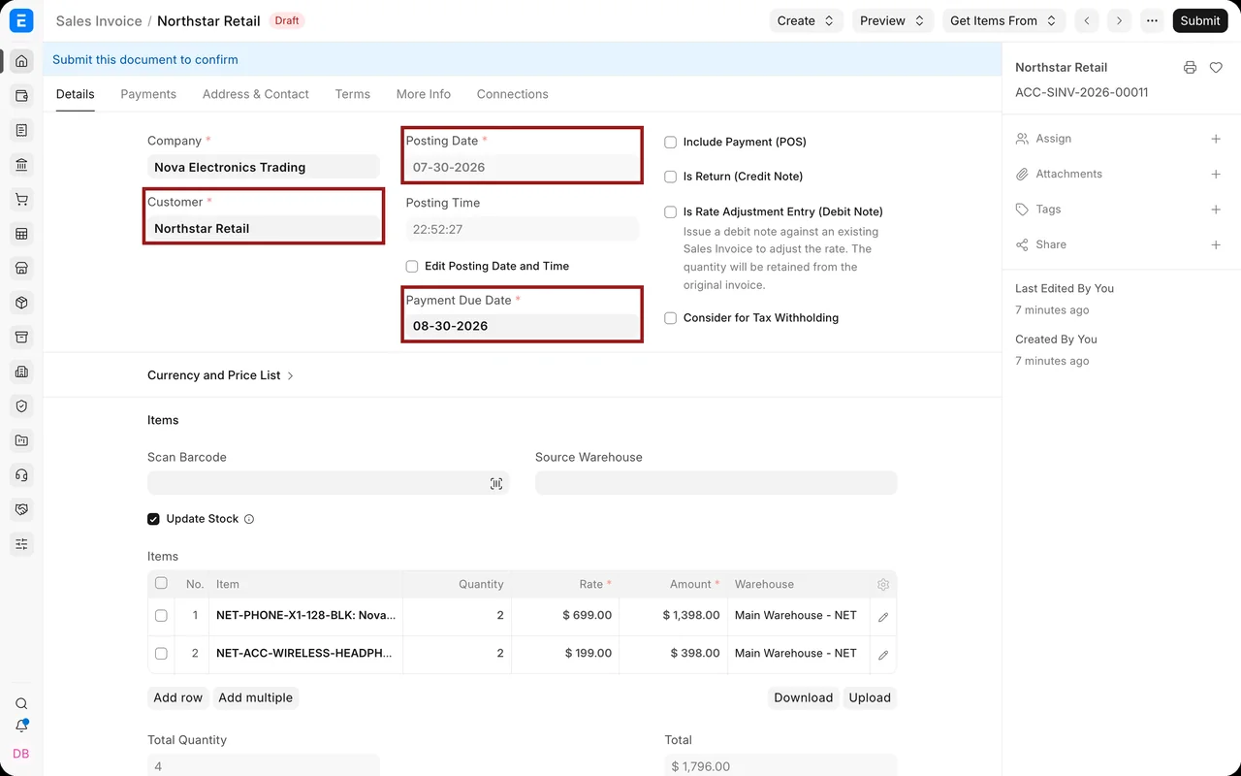Go to the previous document arrow
Image resolution: width=1241 pixels, height=776 pixels.
[x=1087, y=20]
